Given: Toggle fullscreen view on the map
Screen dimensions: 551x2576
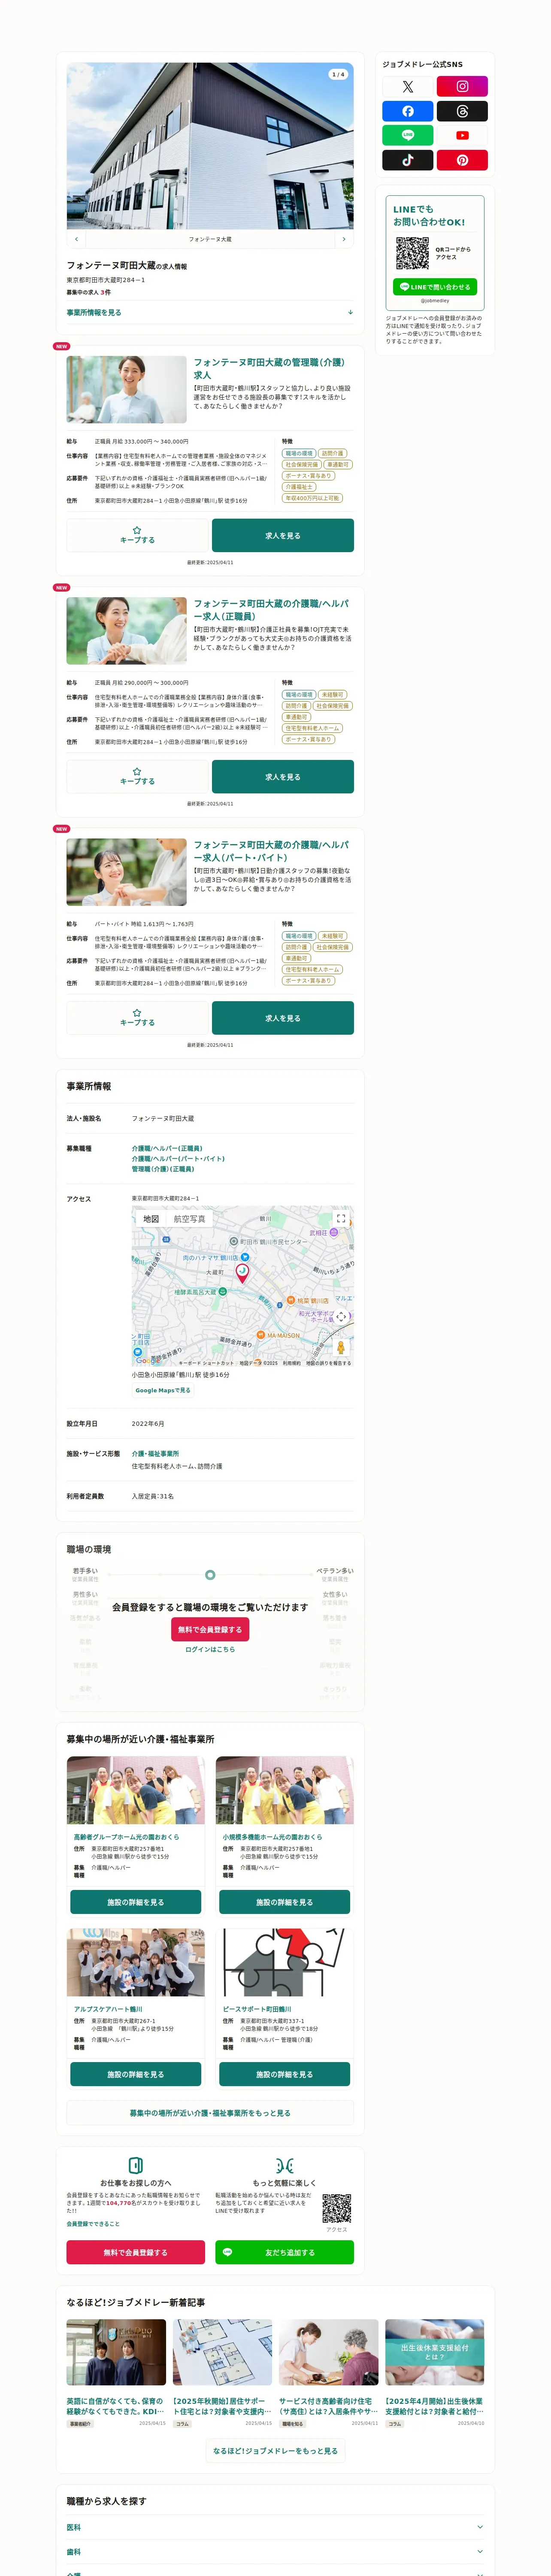Looking at the screenshot, I should (x=341, y=1219).
